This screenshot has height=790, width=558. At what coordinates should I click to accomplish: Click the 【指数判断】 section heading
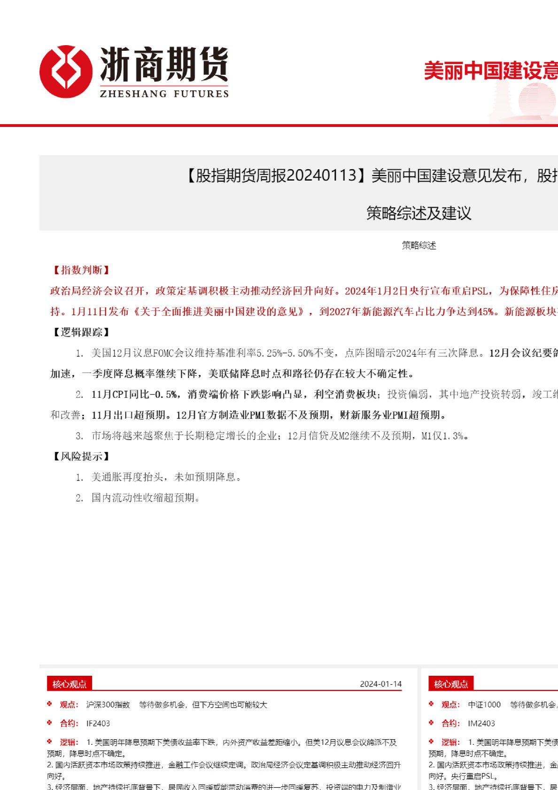coord(81,270)
